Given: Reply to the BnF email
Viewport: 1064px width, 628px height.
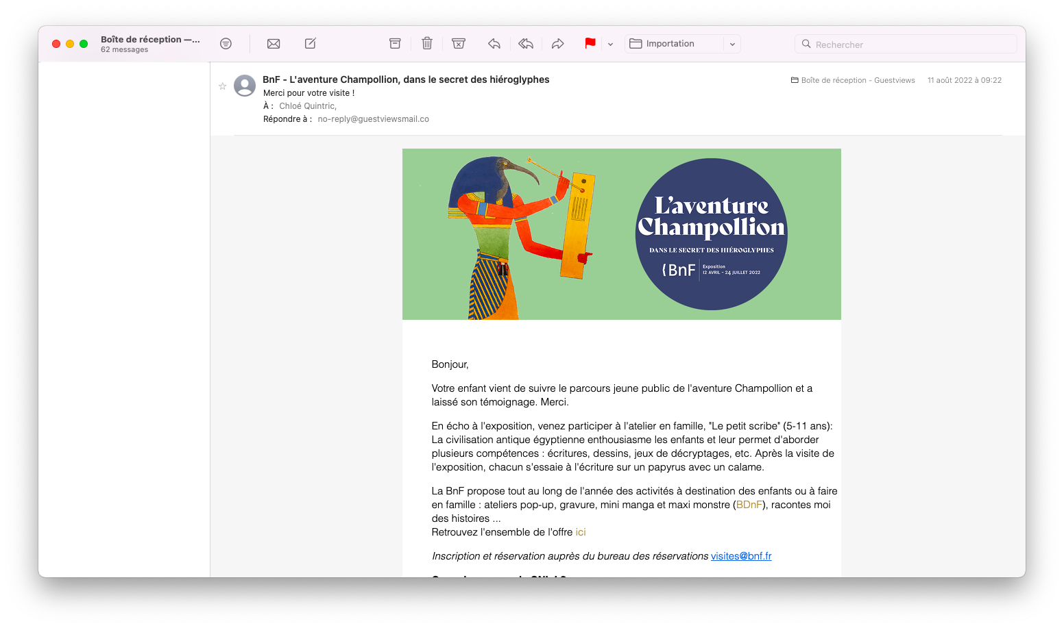Looking at the screenshot, I should click(x=494, y=44).
